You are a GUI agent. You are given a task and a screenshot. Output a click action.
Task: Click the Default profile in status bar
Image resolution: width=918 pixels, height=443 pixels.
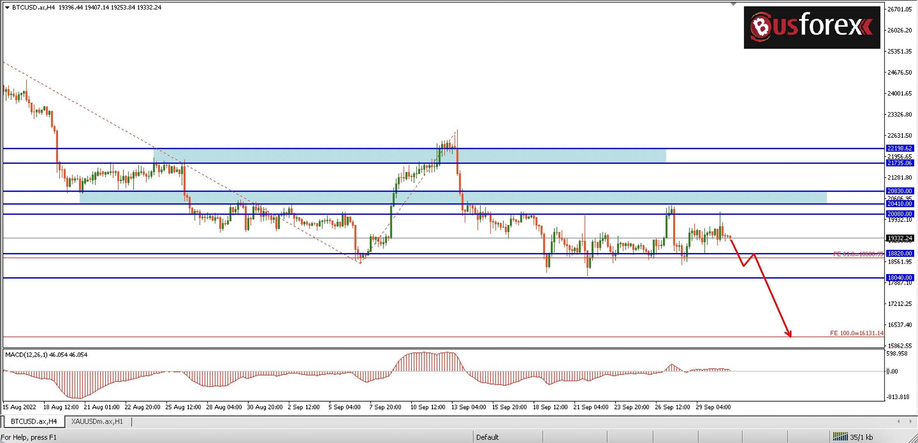click(x=487, y=437)
